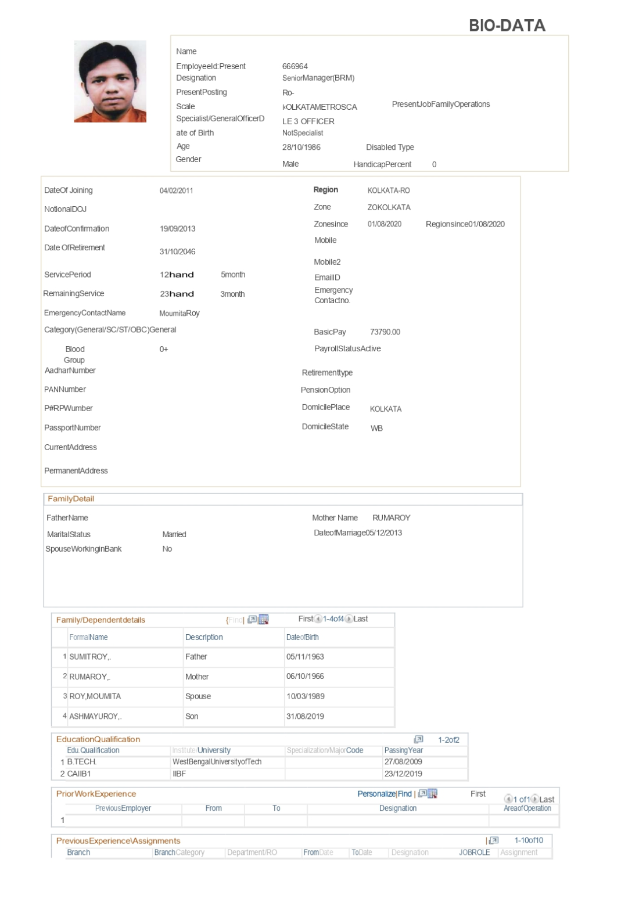Sort by Passing Year column header
The height and width of the screenshot is (899, 639).
coord(404,750)
